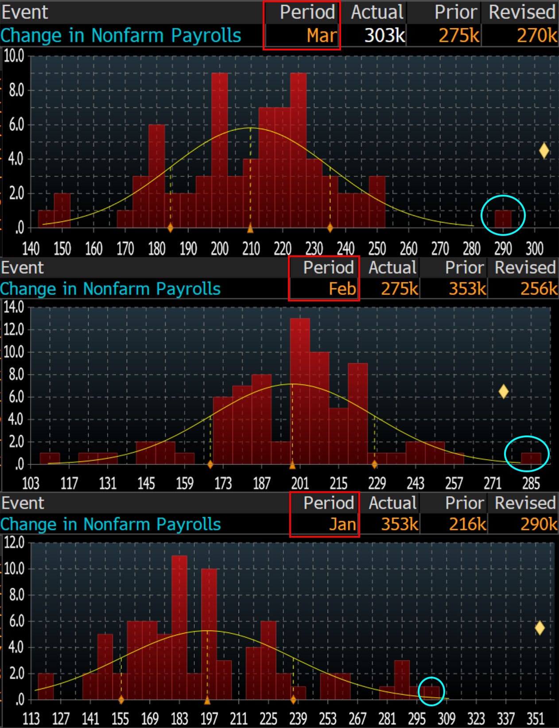Click the 275k prior value in Mar row
This screenshot has height=728, width=559.
[x=459, y=35]
